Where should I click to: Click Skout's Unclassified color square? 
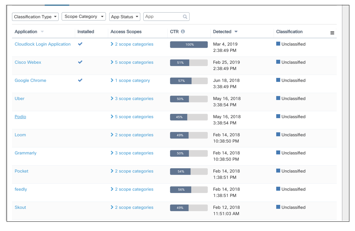(x=278, y=207)
